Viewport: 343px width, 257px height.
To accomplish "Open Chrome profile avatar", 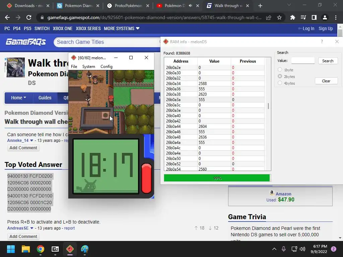I will click(325, 17).
